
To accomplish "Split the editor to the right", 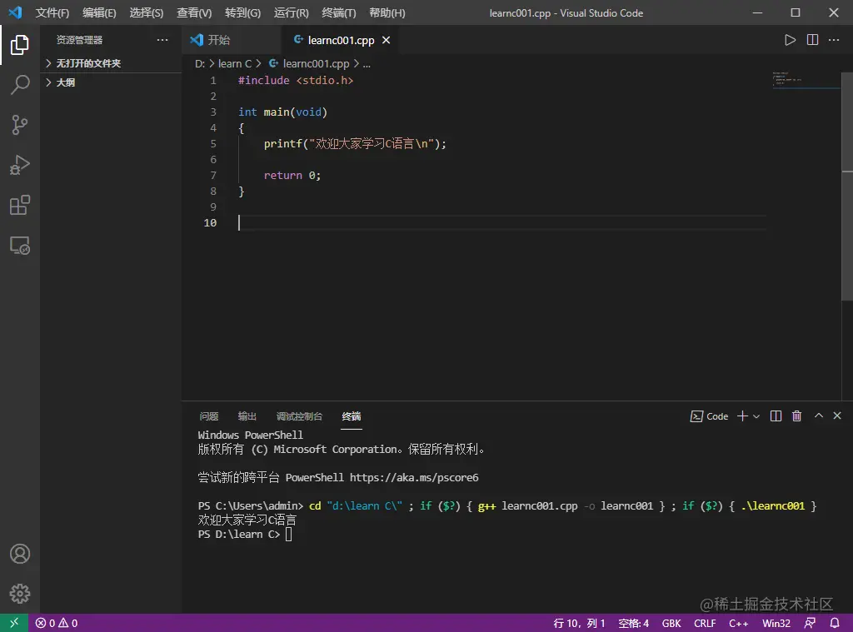I will (812, 40).
